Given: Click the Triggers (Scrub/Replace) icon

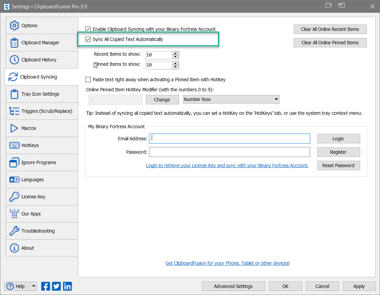Looking at the screenshot, I should pos(14,111).
